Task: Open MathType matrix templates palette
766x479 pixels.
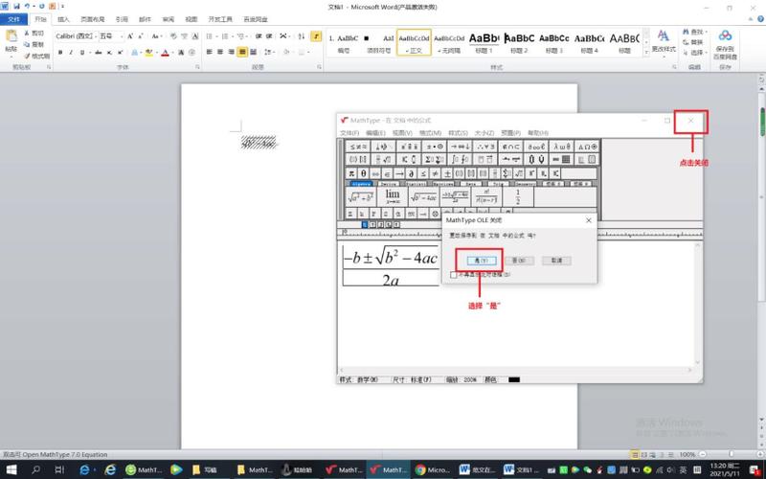Action: coord(562,159)
